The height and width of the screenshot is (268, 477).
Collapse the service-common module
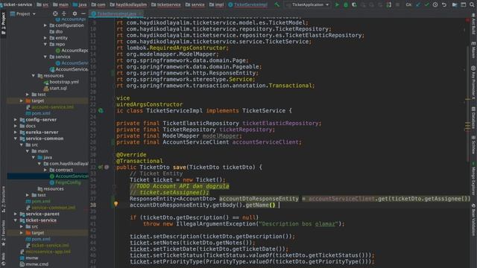(x=16, y=138)
